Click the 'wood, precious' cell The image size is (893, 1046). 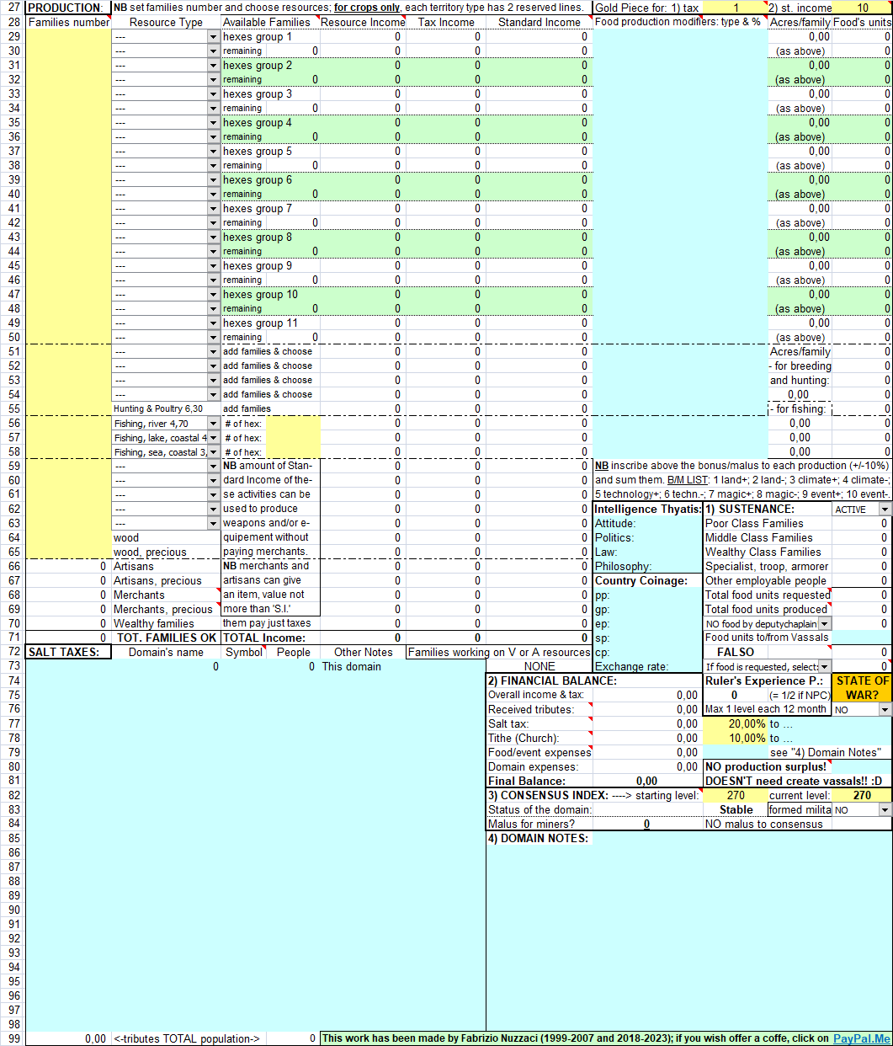click(x=167, y=552)
